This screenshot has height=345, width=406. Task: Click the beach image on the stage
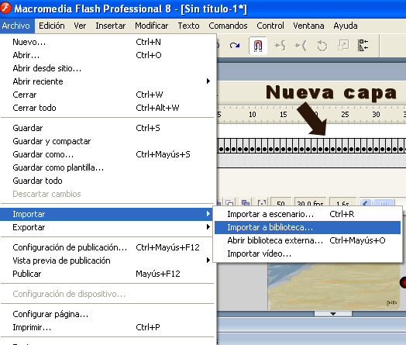pyautogui.click(x=334, y=286)
